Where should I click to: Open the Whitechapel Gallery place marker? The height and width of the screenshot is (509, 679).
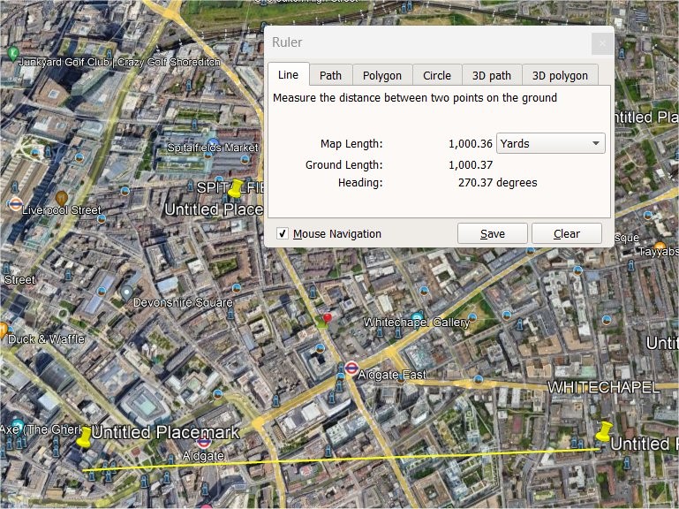point(417,317)
